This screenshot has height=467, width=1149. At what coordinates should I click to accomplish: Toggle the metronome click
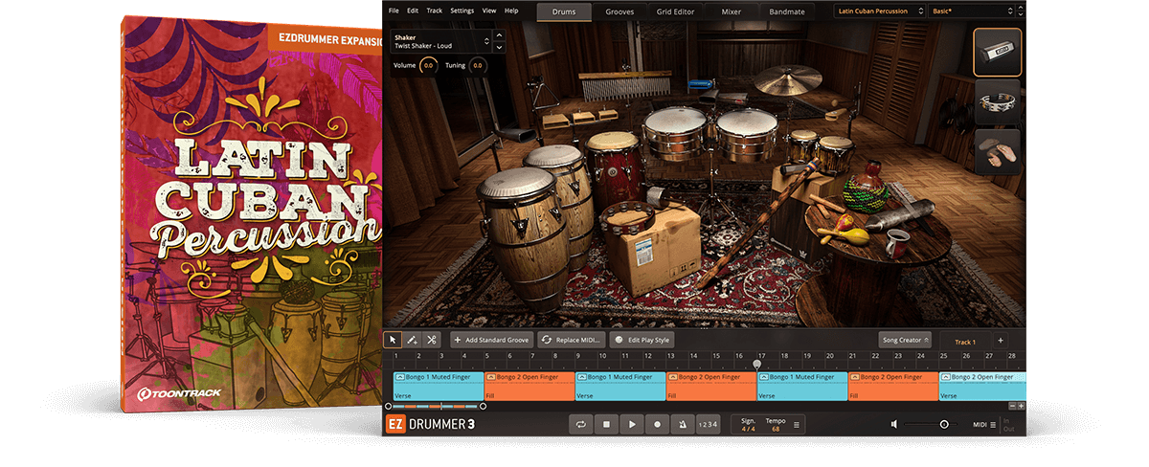pyautogui.click(x=682, y=424)
